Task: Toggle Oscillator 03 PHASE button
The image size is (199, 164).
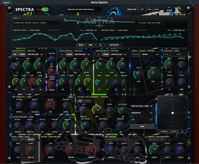Action: (x=106, y=54)
